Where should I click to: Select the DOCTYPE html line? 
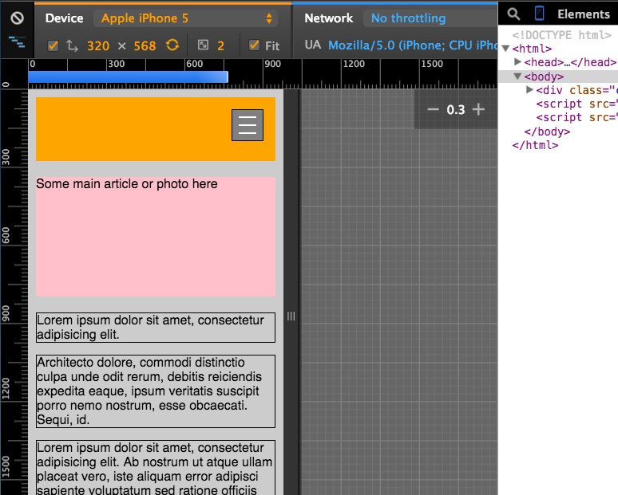[x=561, y=35]
